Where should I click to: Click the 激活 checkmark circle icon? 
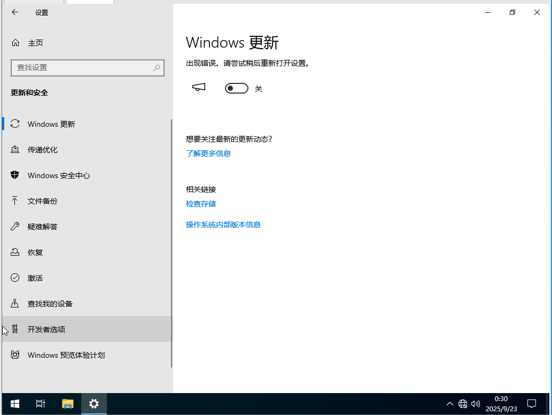(15, 278)
